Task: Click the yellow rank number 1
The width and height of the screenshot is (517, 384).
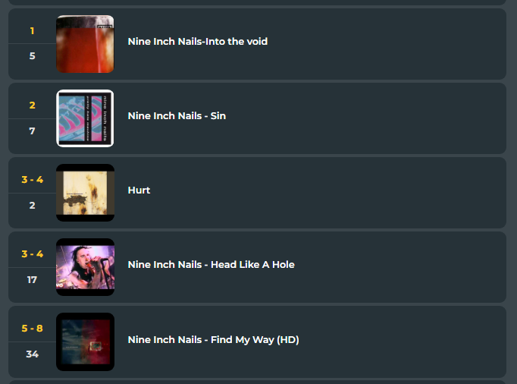Action: [32, 31]
